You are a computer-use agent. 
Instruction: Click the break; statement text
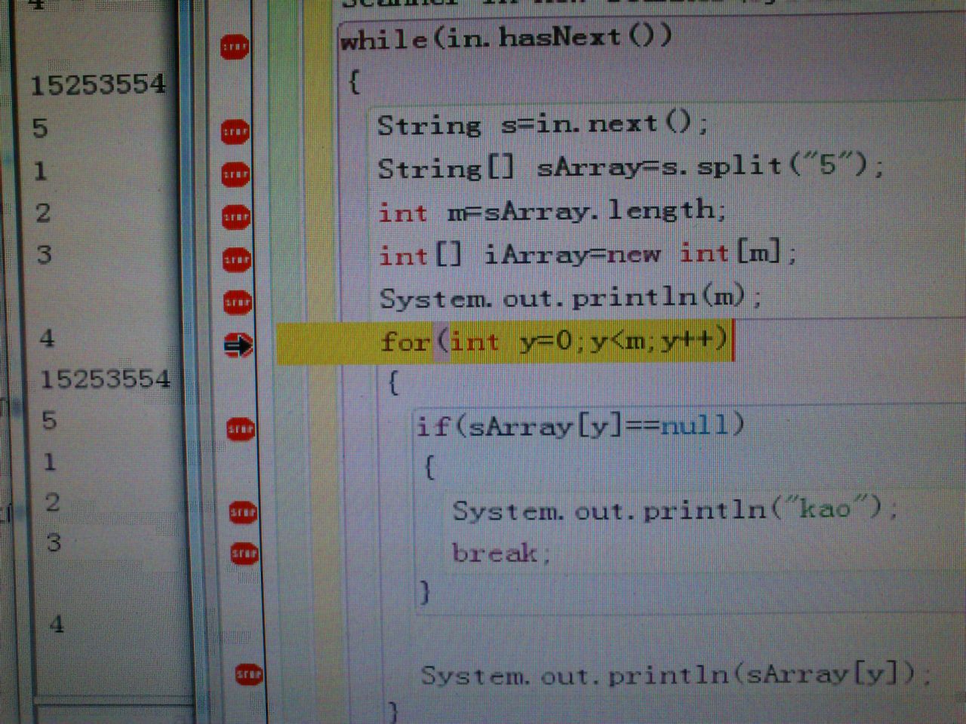(x=501, y=554)
